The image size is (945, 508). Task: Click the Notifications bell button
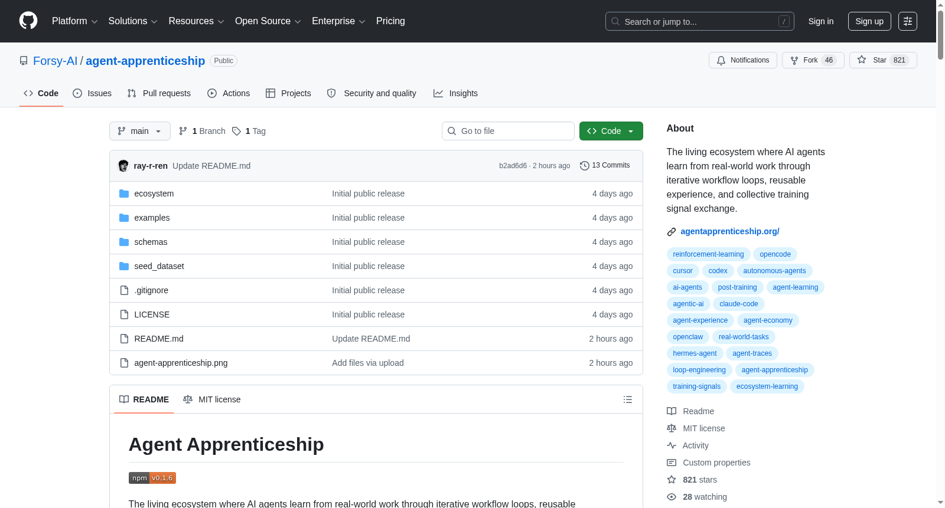coord(743,60)
